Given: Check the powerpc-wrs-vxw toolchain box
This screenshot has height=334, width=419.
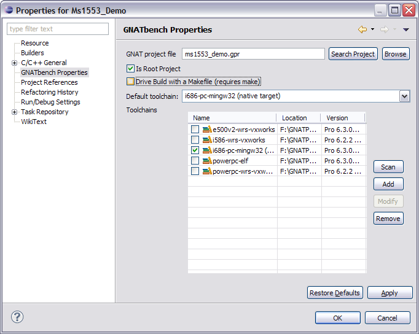Looking at the screenshot, I should coord(195,171).
